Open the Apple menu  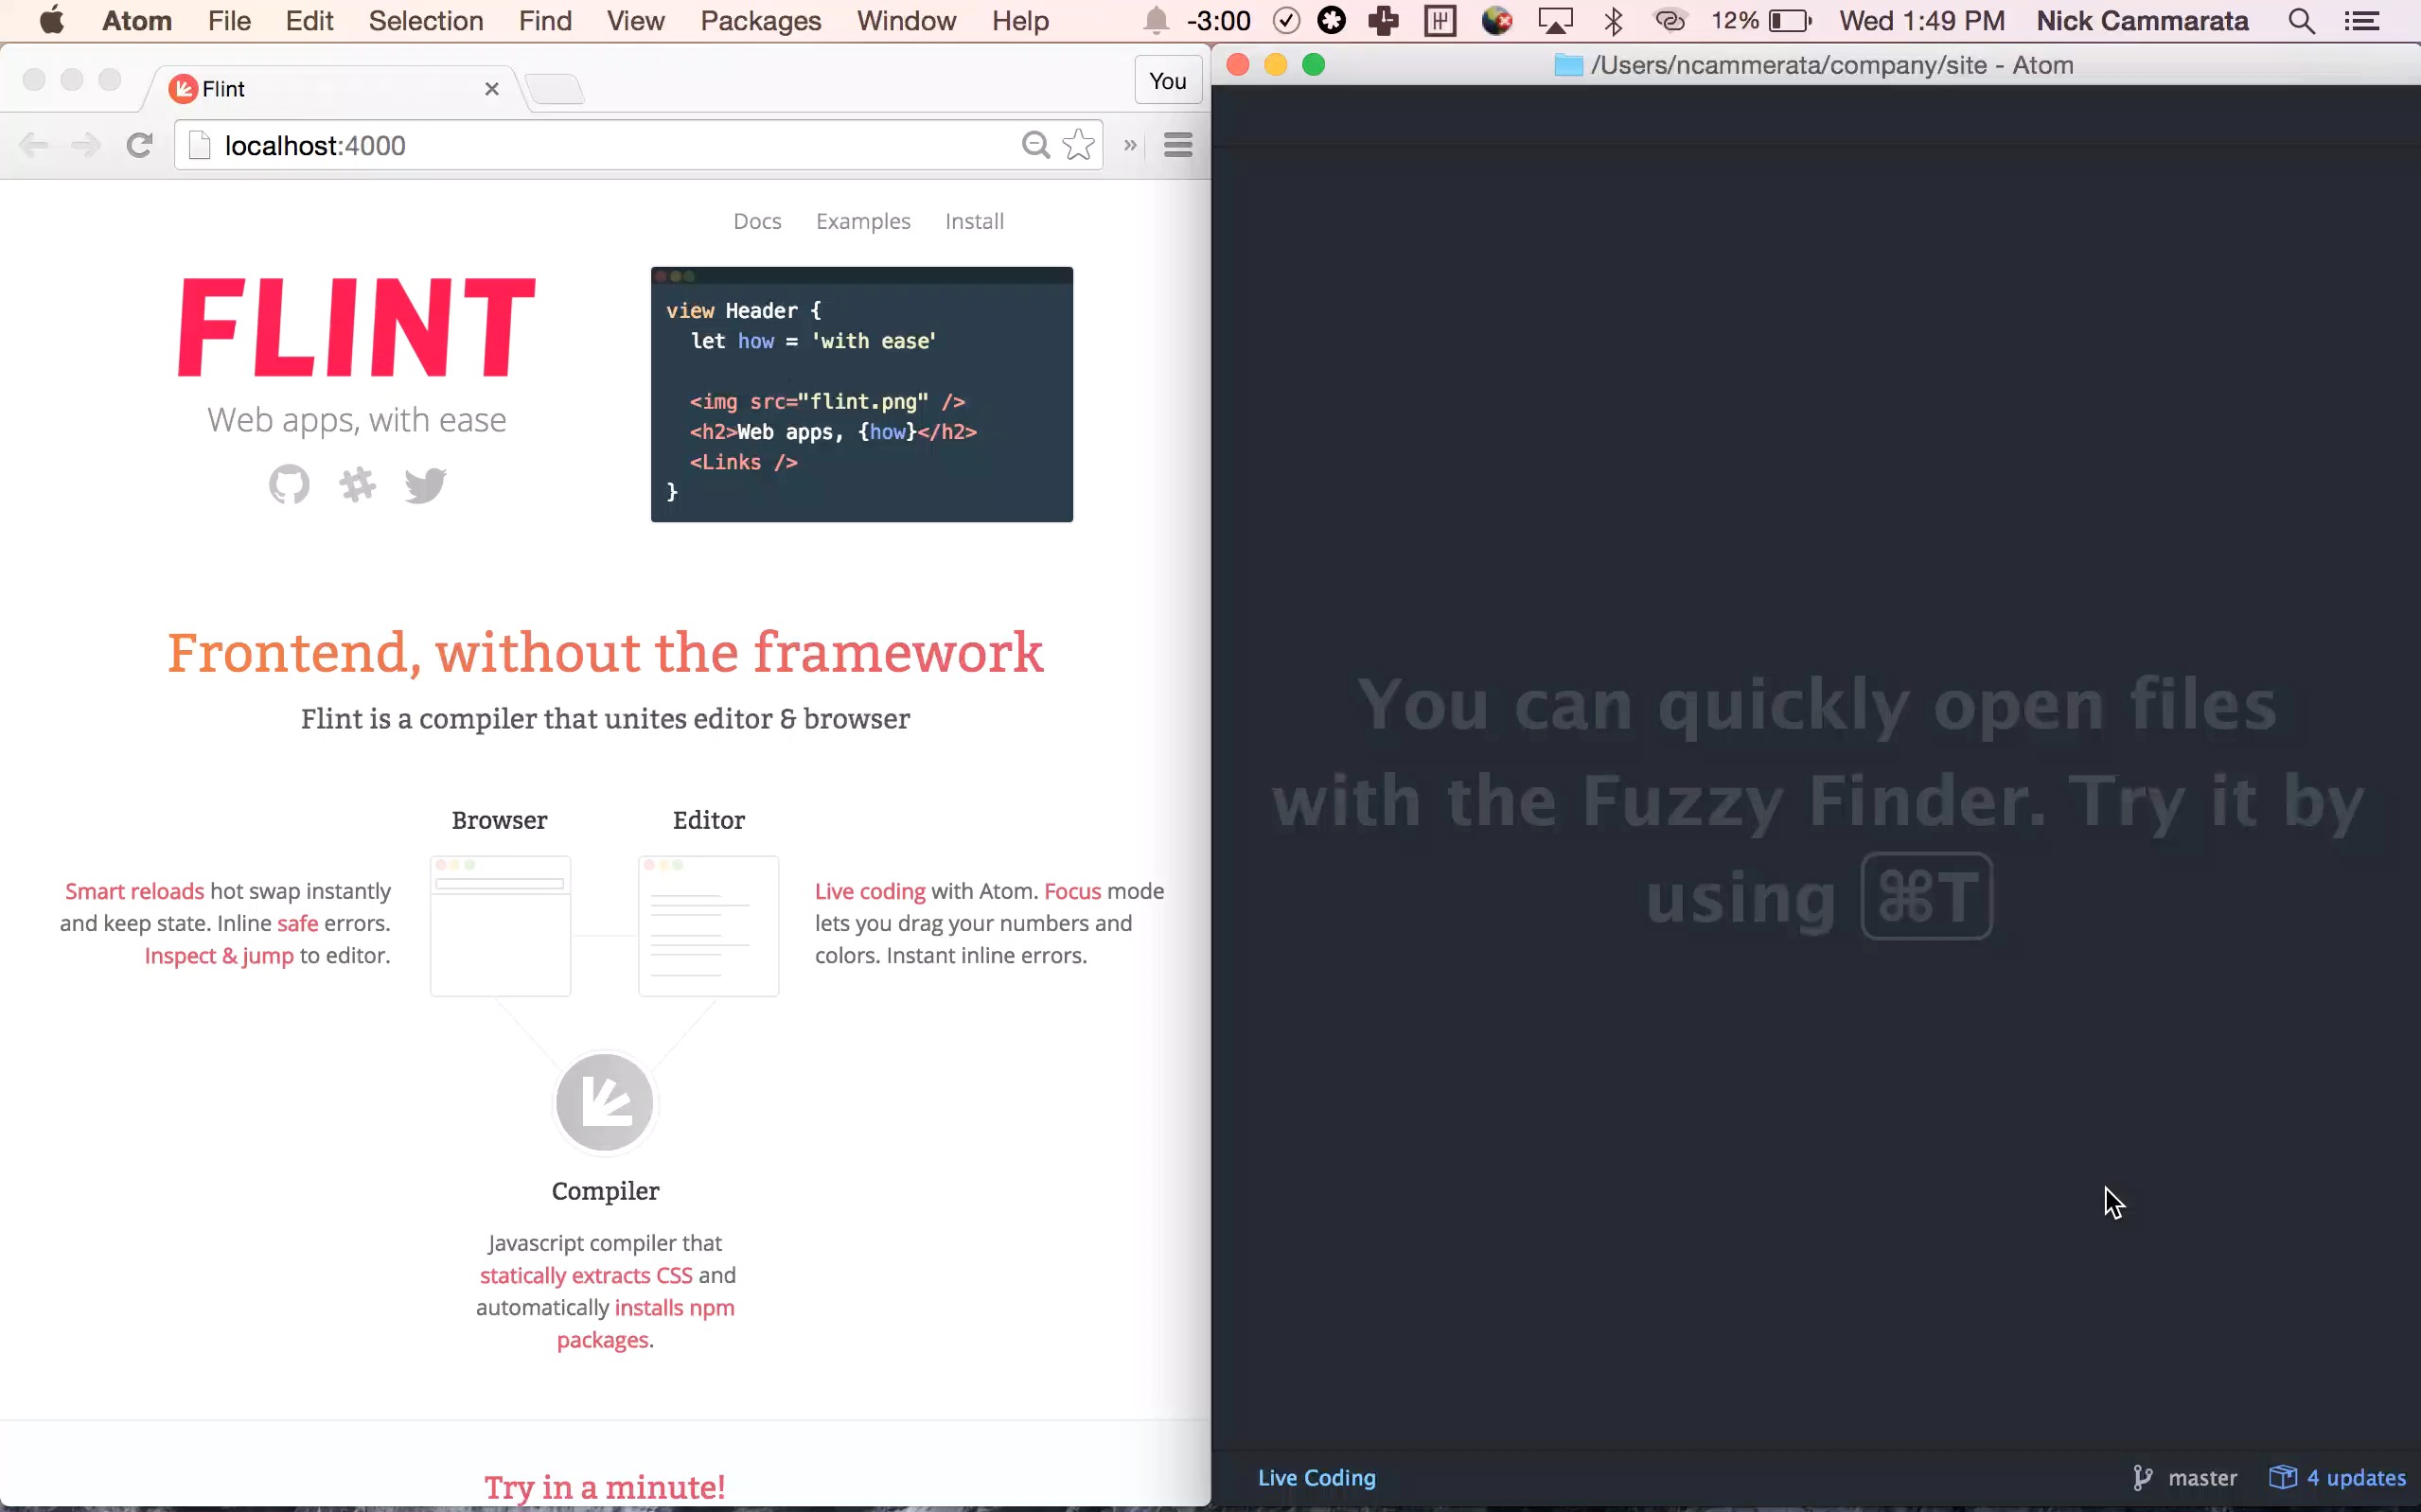(51, 20)
